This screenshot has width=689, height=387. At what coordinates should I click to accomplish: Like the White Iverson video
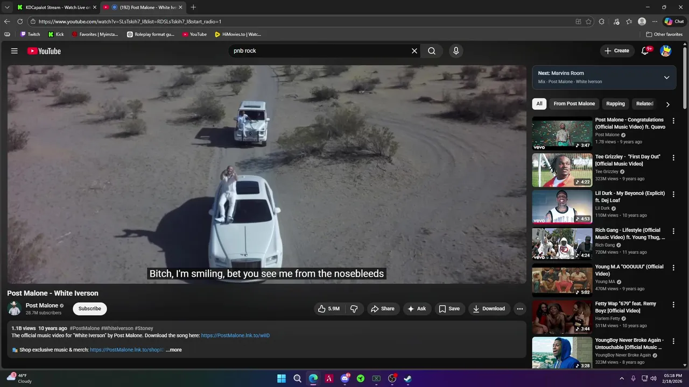328,309
